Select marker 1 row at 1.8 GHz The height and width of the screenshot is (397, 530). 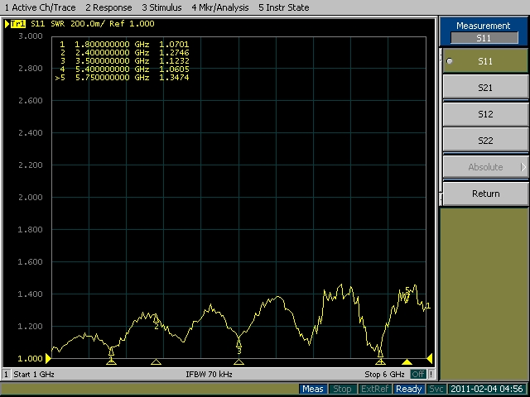pyautogui.click(x=124, y=44)
